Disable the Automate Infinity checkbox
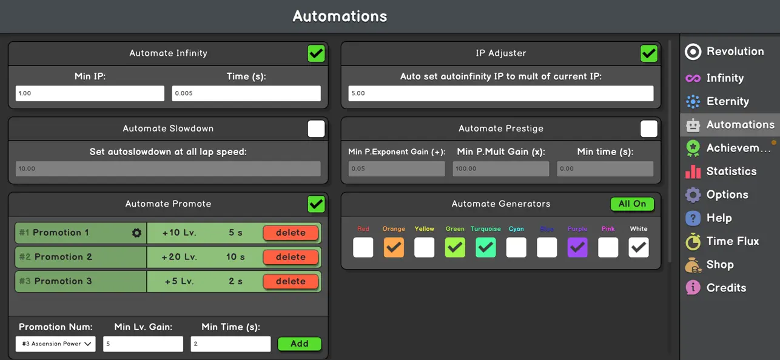The image size is (780, 360). tap(316, 53)
